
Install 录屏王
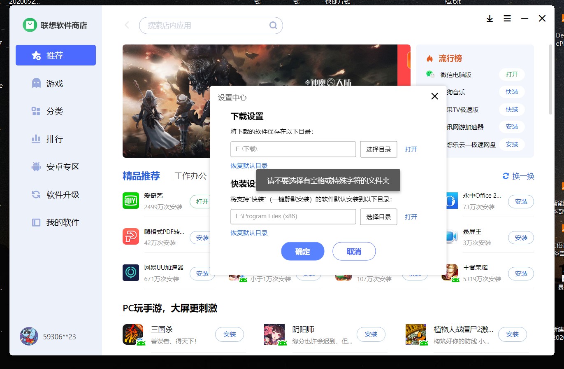[x=521, y=238]
